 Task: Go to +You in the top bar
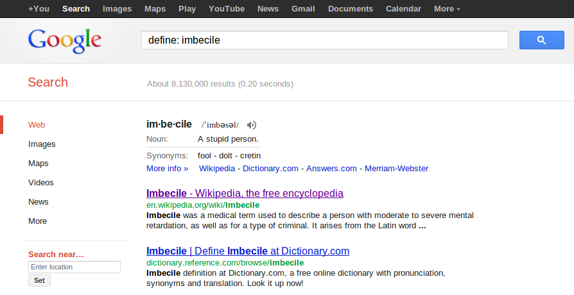pyautogui.click(x=39, y=9)
